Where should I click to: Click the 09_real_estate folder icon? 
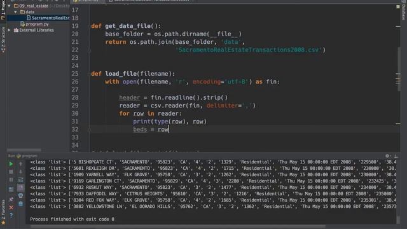pyautogui.click(x=16, y=6)
